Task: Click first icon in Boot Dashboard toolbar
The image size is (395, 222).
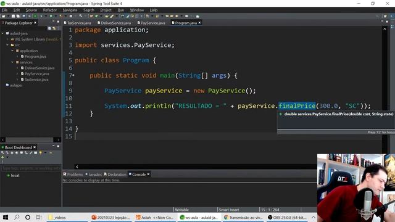Action: [x=2, y=153]
